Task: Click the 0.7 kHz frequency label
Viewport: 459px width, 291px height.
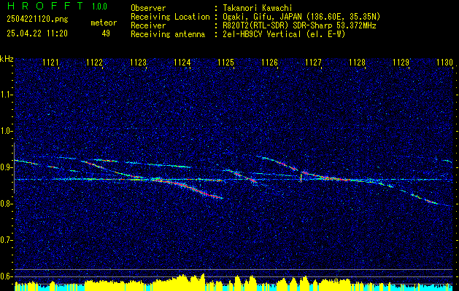Action: 6,240
